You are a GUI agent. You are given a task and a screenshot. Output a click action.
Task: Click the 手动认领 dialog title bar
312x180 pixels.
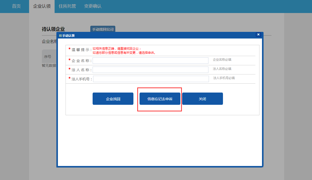click(153, 35)
